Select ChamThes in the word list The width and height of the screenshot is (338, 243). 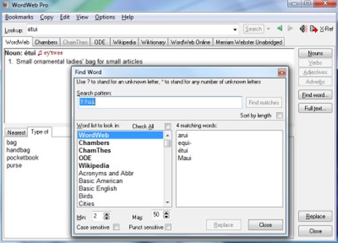(120, 151)
